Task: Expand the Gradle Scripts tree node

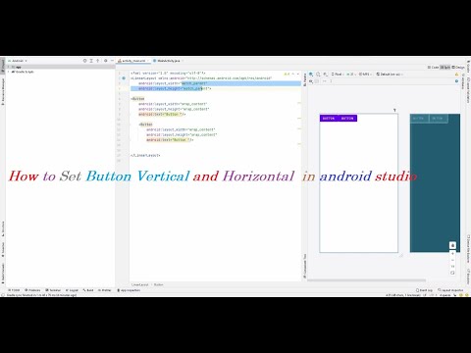Action: pyautogui.click(x=9, y=72)
